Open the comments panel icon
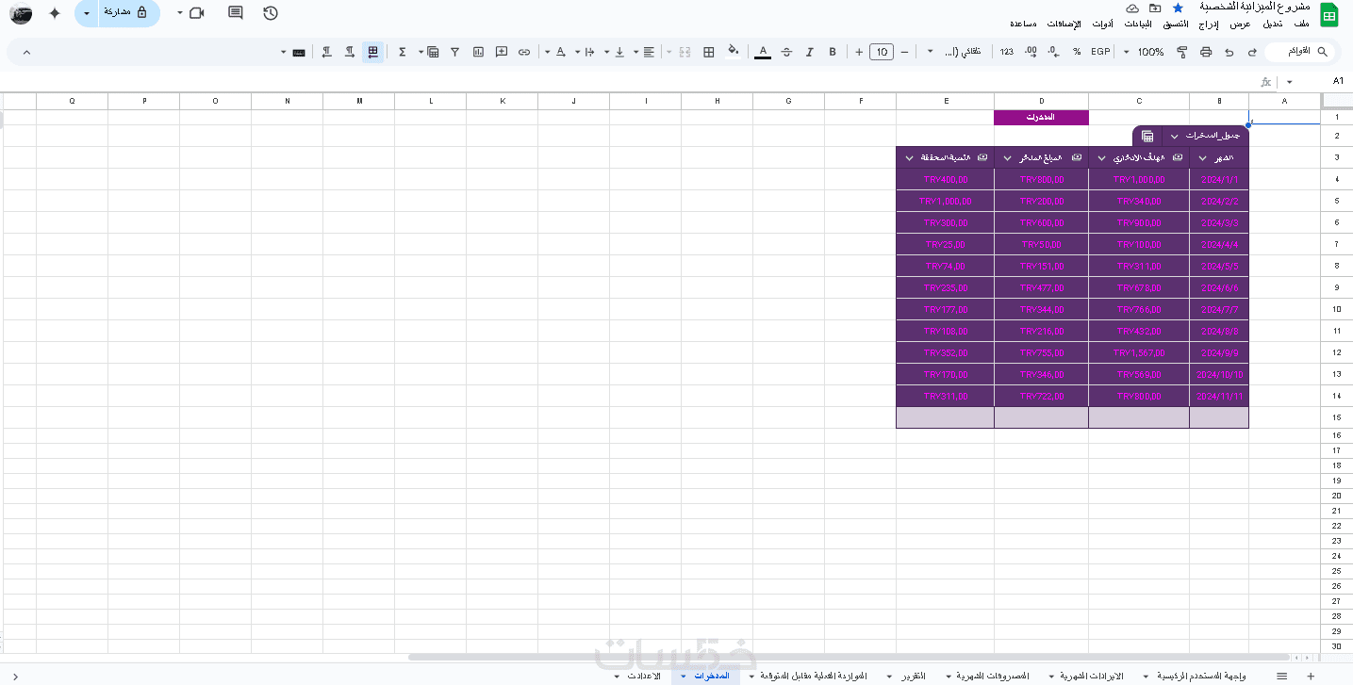 click(x=236, y=13)
